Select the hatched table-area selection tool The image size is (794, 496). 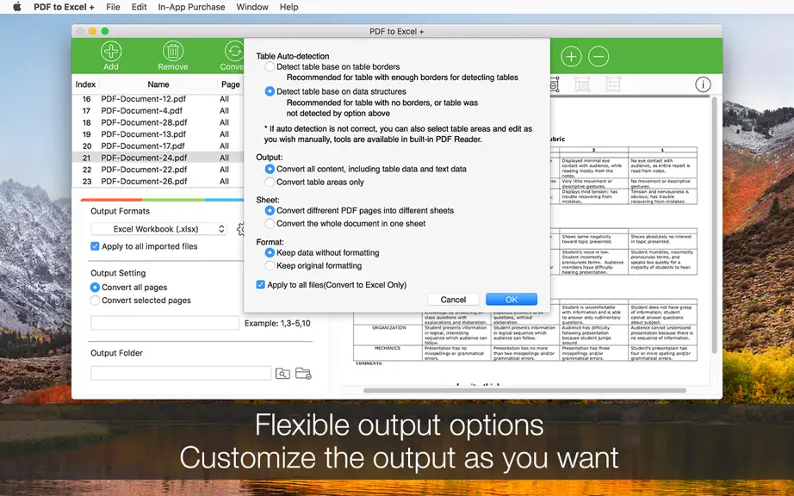tap(582, 84)
